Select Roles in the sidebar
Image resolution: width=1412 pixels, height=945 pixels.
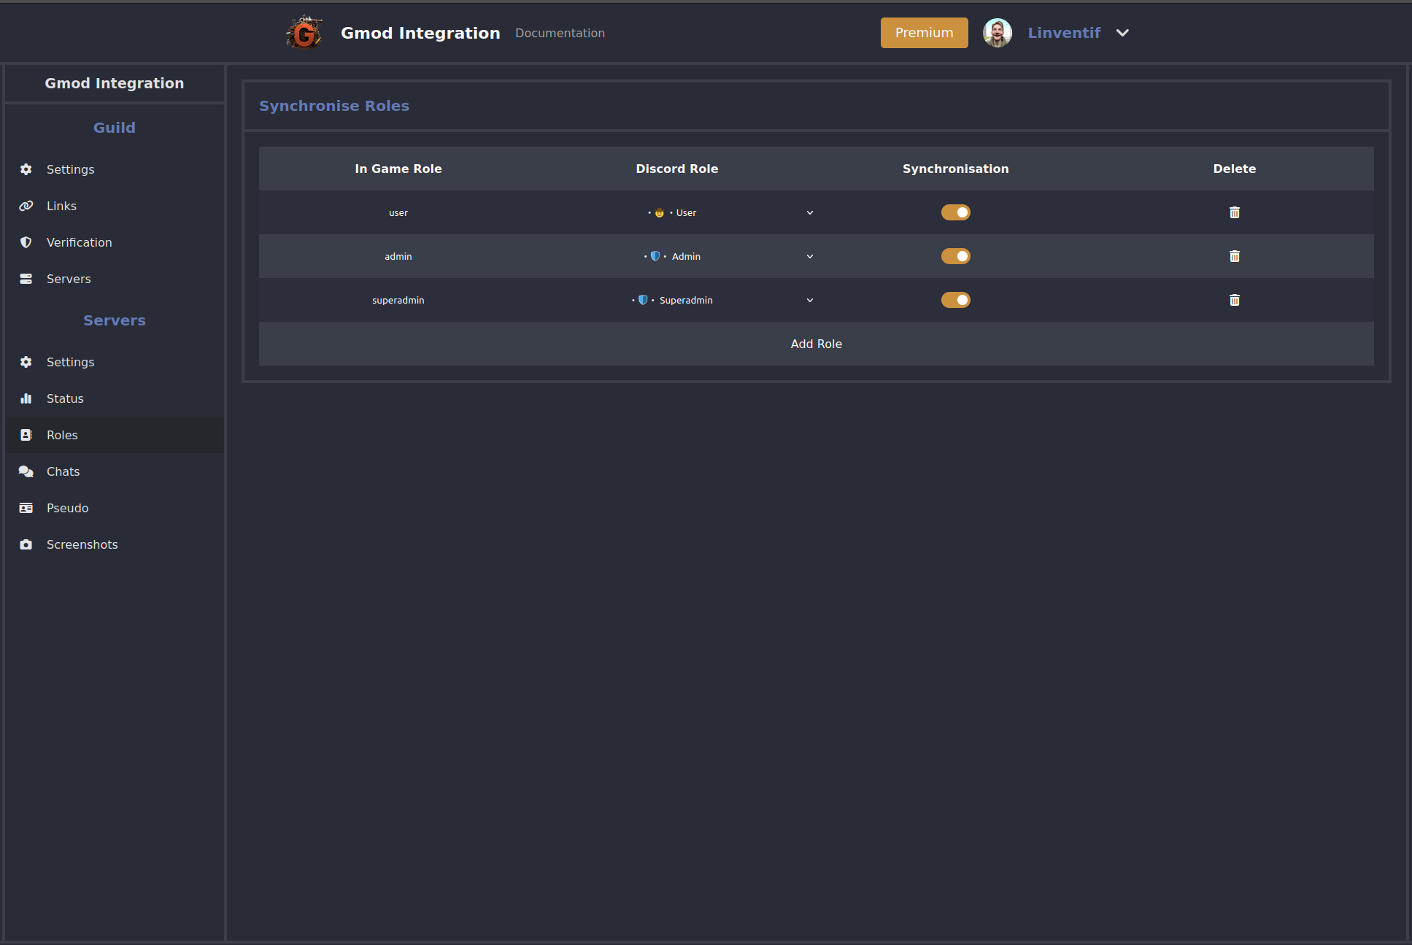click(115, 435)
